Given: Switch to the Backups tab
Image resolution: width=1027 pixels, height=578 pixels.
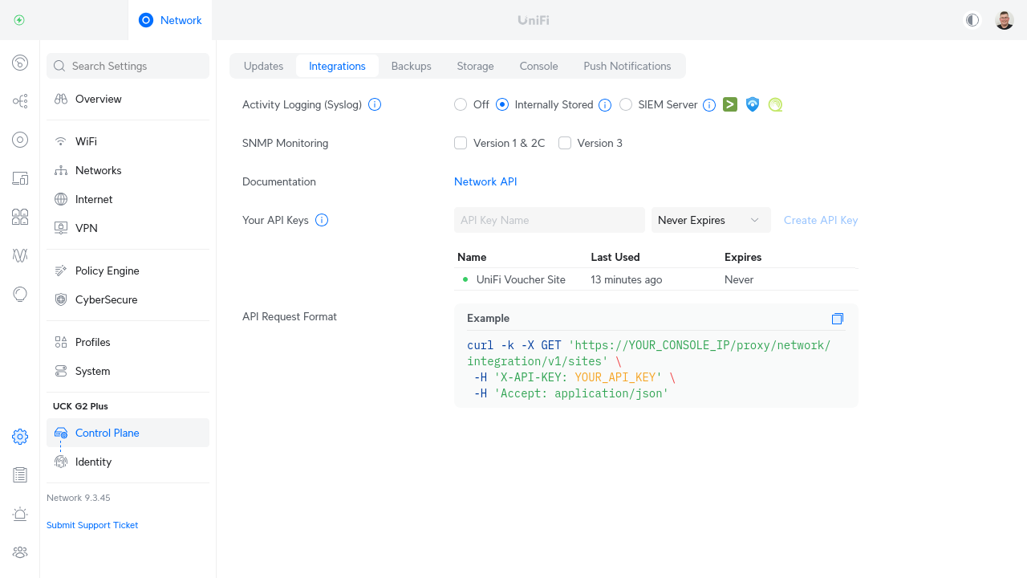Looking at the screenshot, I should coord(411,66).
